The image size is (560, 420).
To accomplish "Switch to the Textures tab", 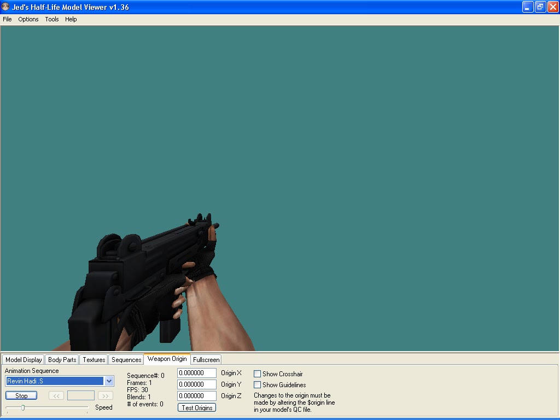I will 94,360.
